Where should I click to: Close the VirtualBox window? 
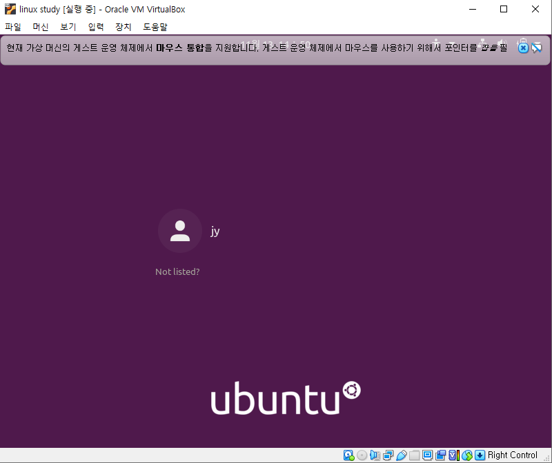[535, 9]
